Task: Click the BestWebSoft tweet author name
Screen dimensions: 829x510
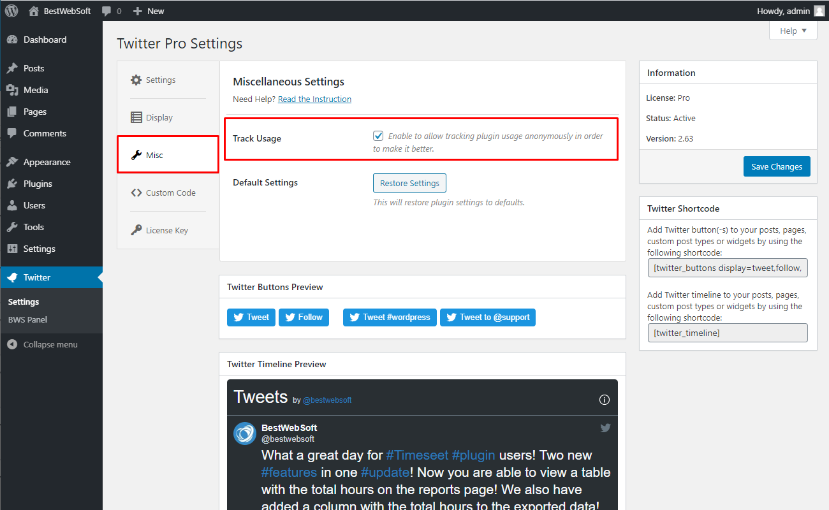Action: (x=289, y=428)
